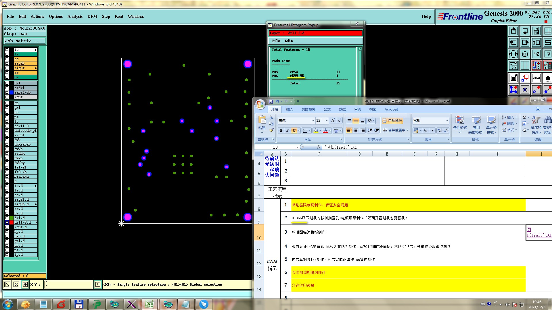Click the pan-left arrow view icon
Viewport: 552px width, 310px height.
pos(513,43)
